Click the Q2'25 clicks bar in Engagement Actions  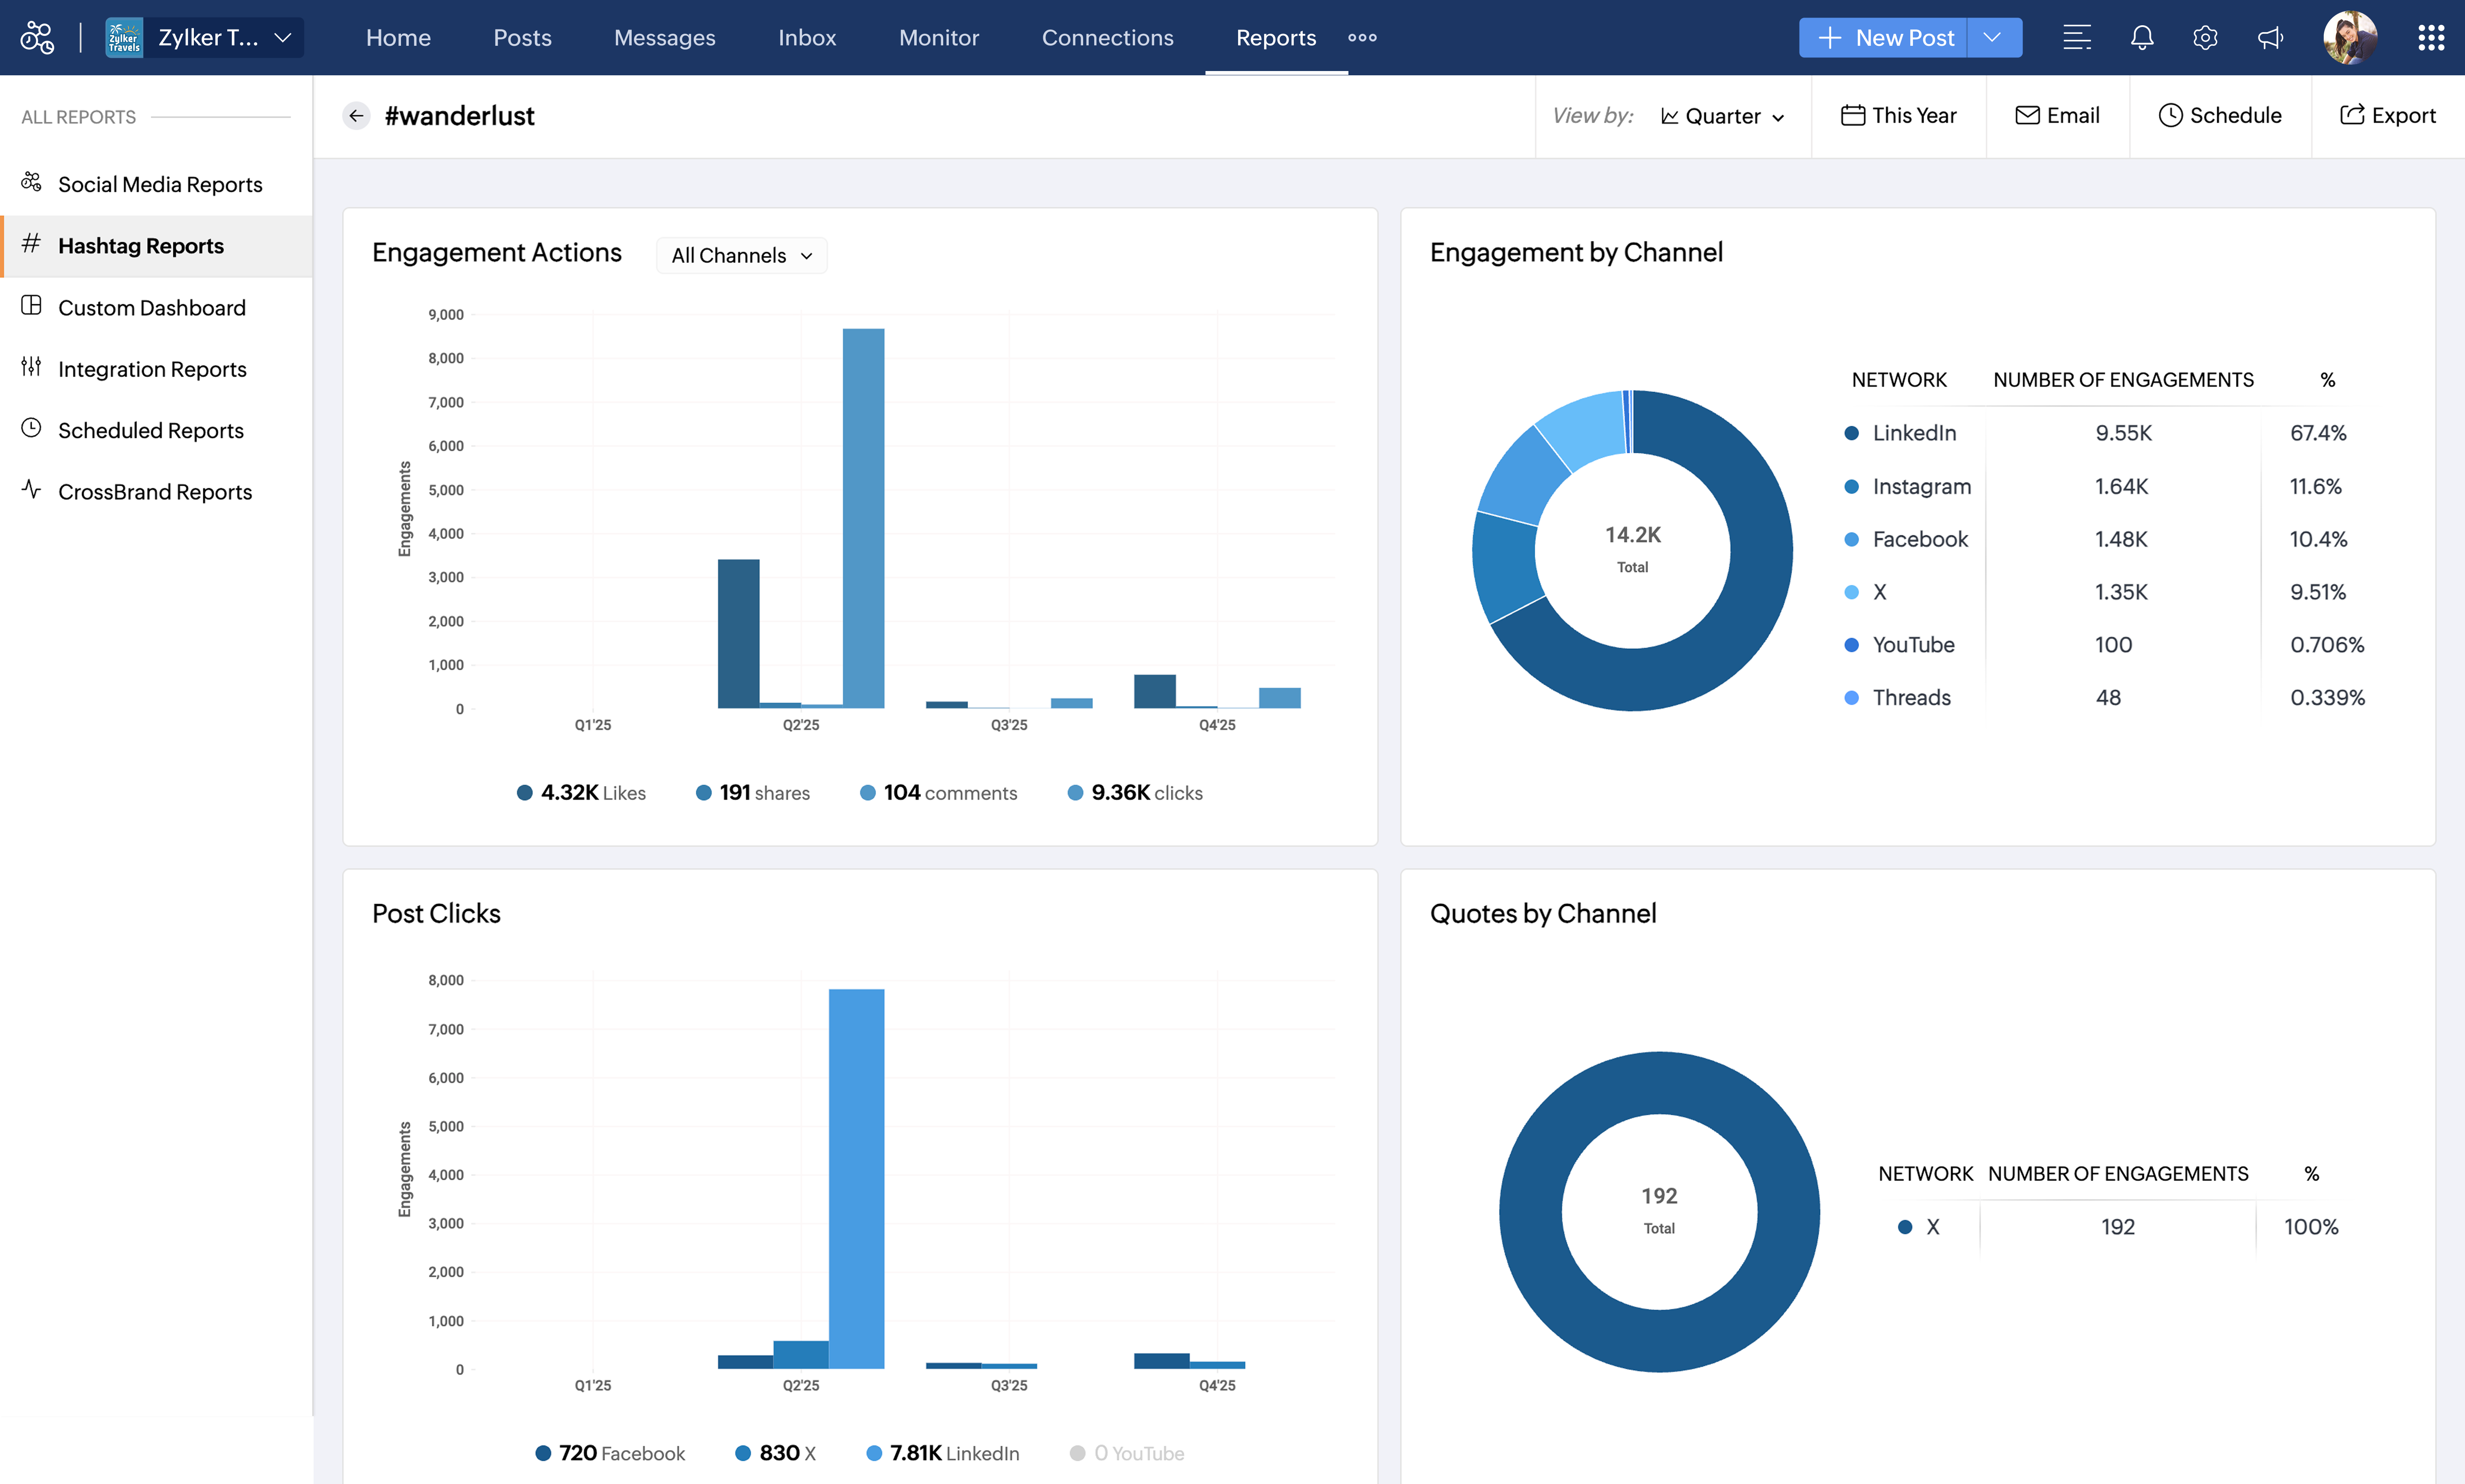(x=863, y=518)
